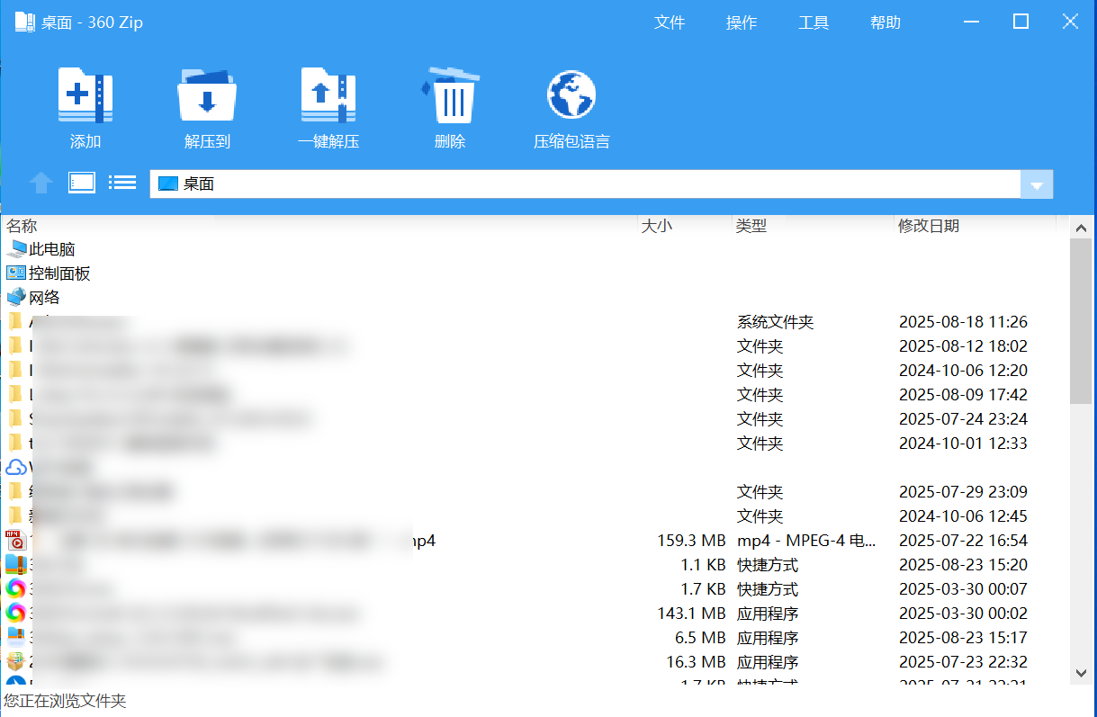The width and height of the screenshot is (1097, 717).
Task: Click the cloud-shaped icon in the file list
Action: click(x=16, y=467)
